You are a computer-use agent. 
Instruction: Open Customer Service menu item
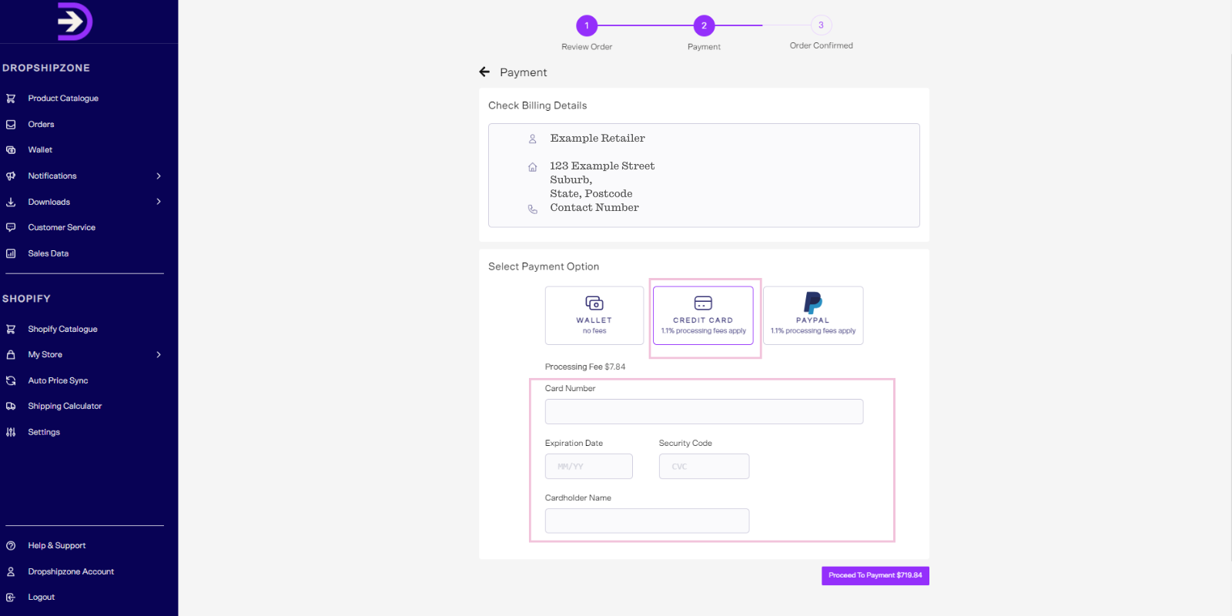click(62, 227)
